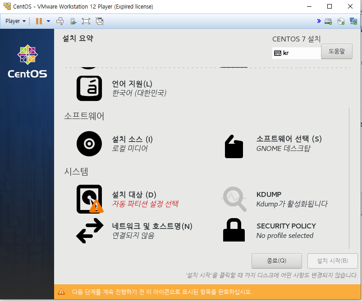Viewport: 362px width, 301px height.
Task: Expand the power options dropdown arrow
Action: click(x=49, y=21)
